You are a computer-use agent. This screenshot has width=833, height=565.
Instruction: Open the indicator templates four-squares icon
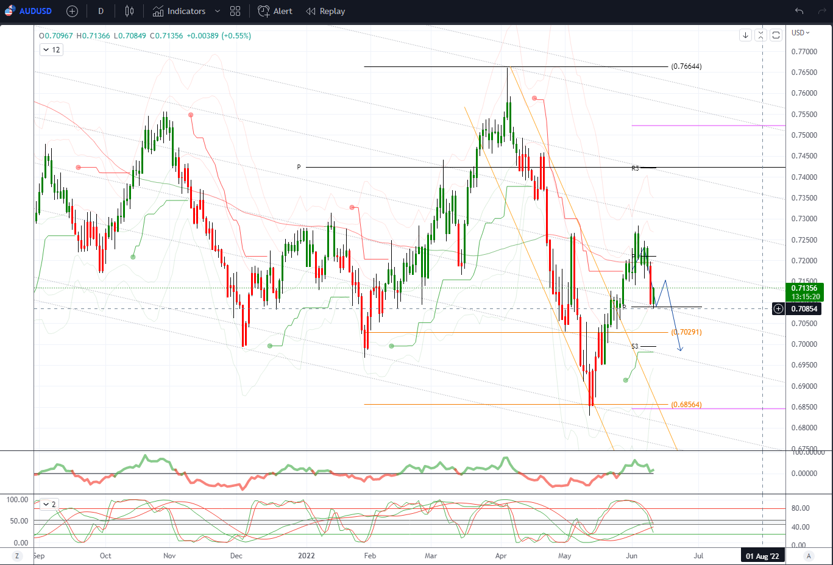pyautogui.click(x=235, y=11)
